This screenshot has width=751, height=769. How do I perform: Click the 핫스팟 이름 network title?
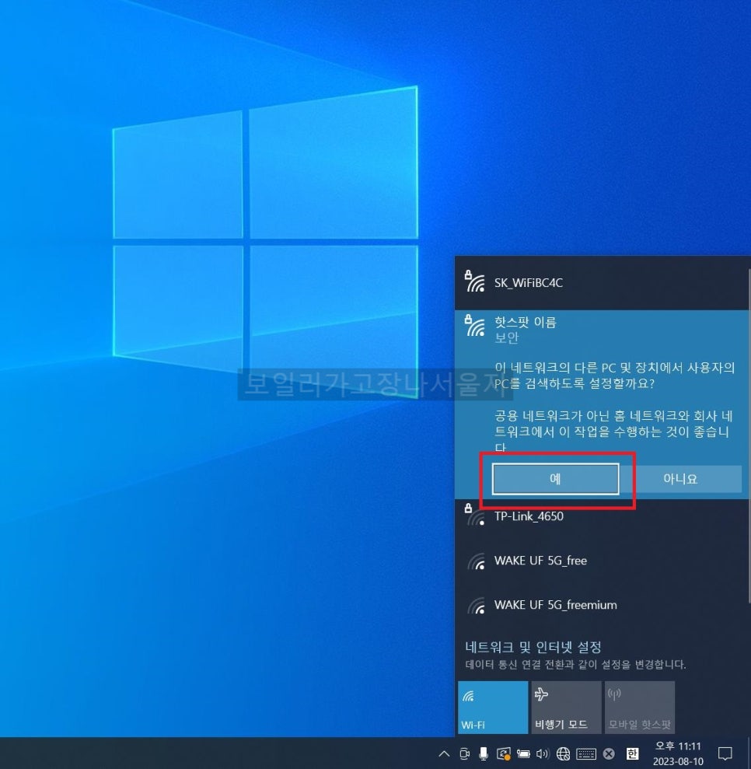[525, 322]
